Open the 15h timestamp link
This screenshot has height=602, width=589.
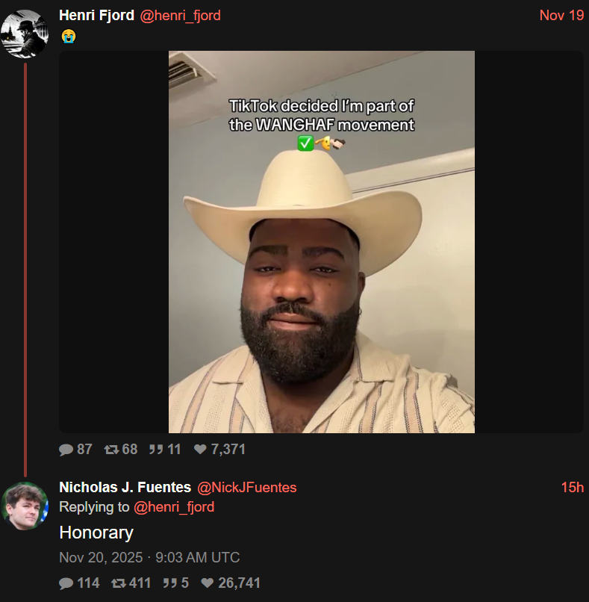[x=572, y=487]
